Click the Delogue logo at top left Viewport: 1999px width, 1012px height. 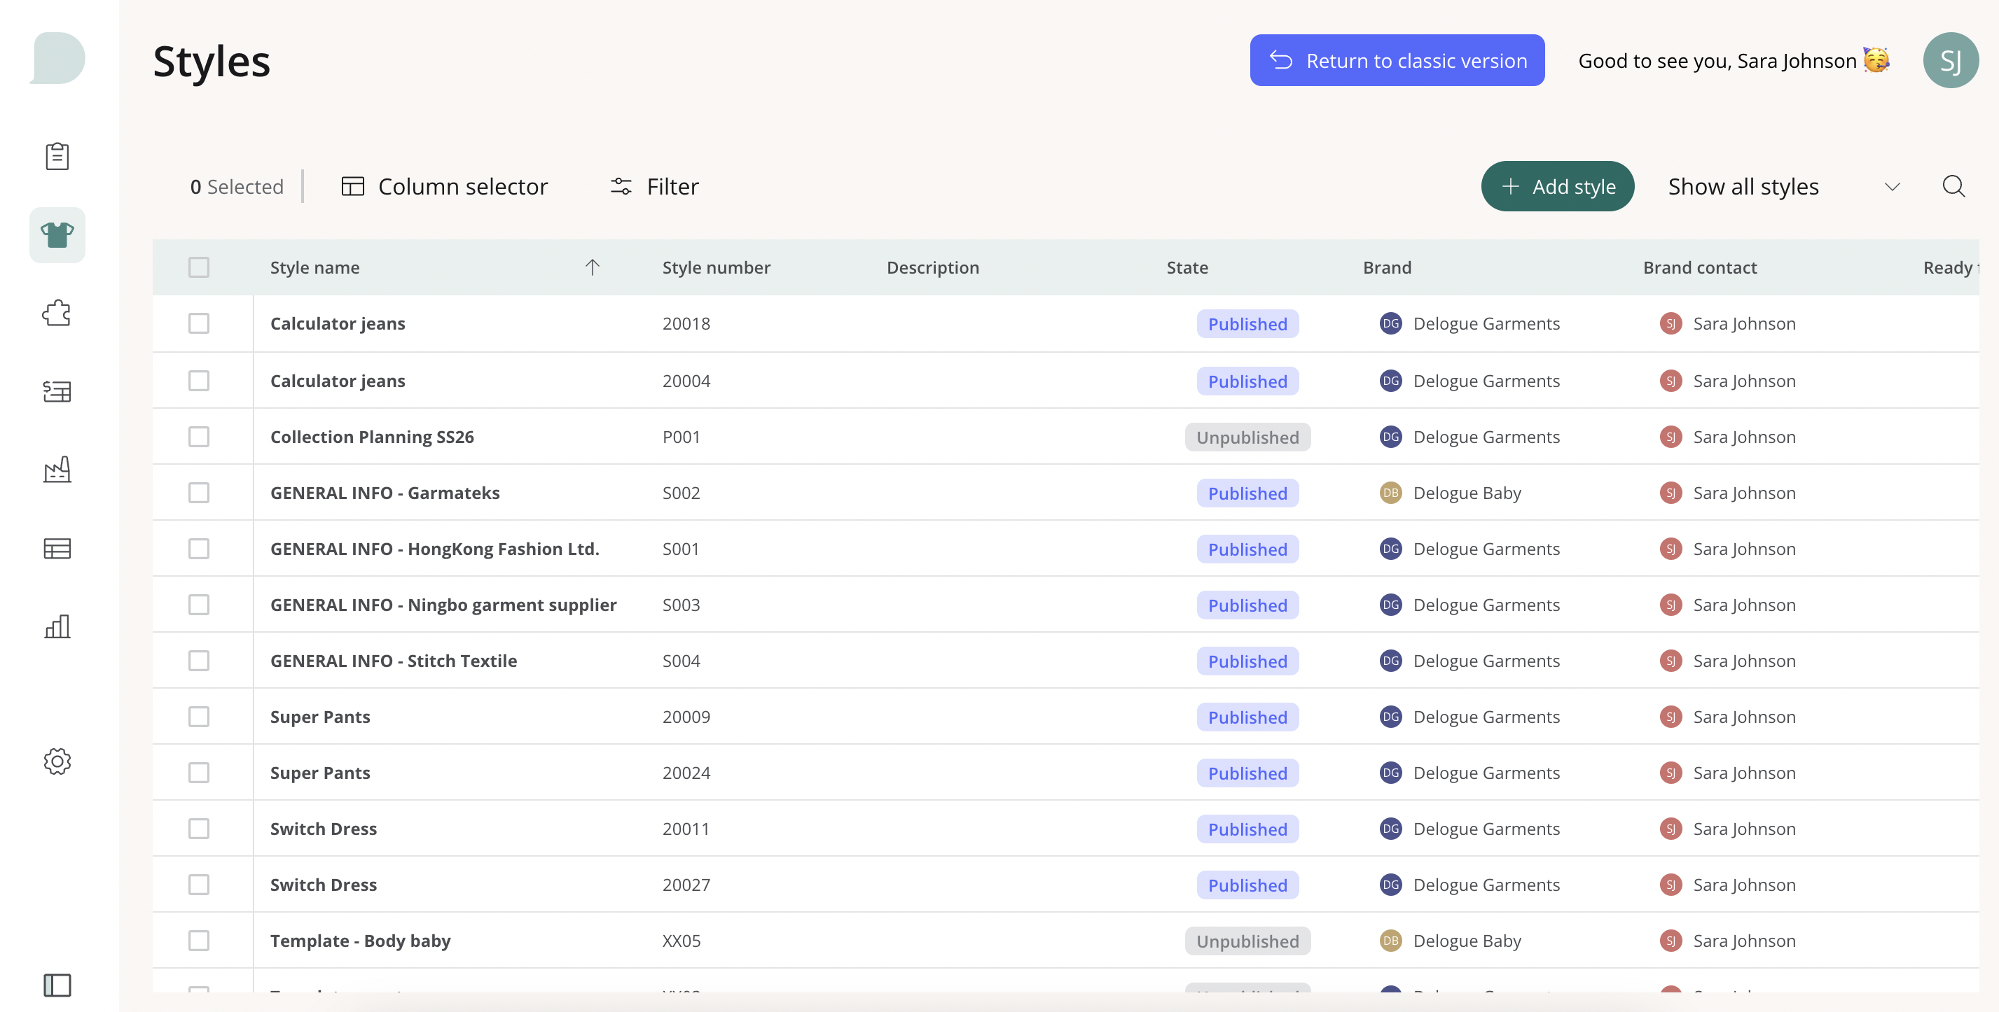coord(57,58)
